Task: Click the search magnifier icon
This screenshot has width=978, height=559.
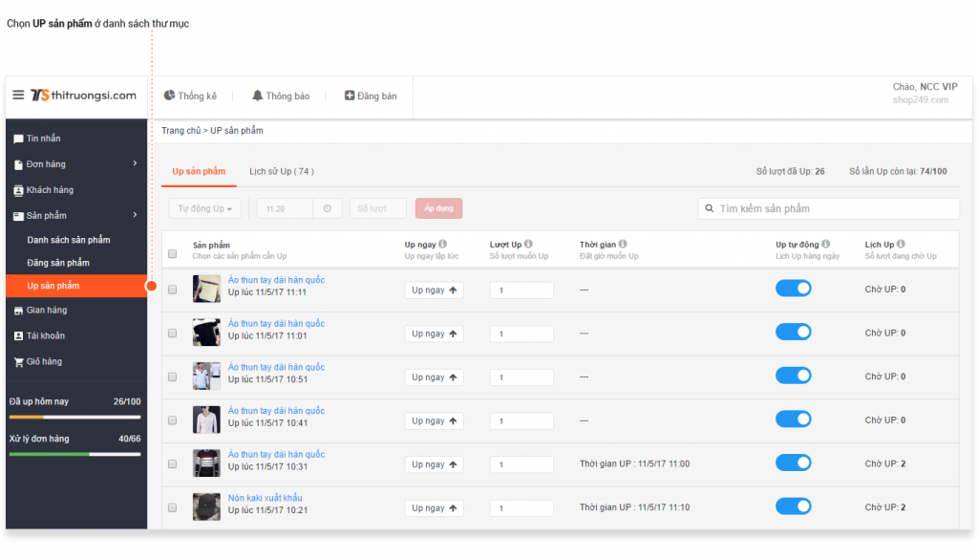Action: 710,208
